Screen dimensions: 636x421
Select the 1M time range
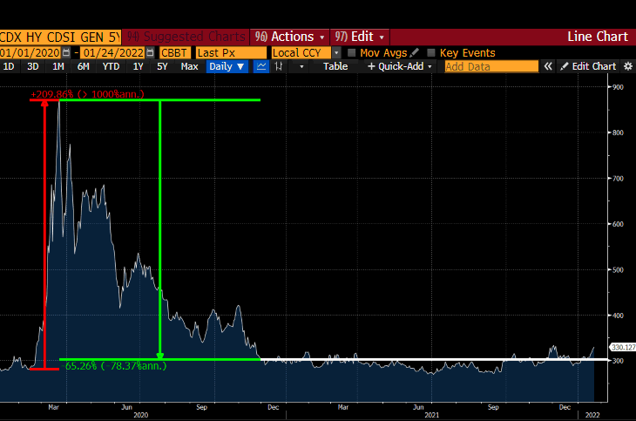click(x=58, y=66)
